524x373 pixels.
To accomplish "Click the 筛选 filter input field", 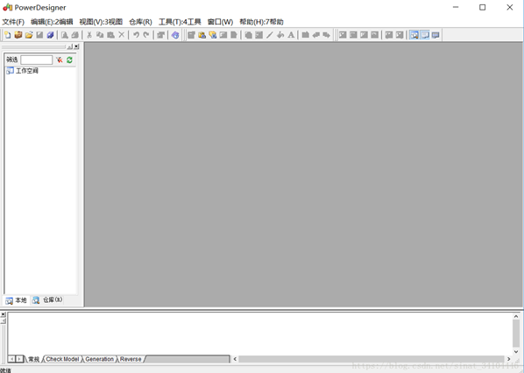I will pyautogui.click(x=37, y=60).
